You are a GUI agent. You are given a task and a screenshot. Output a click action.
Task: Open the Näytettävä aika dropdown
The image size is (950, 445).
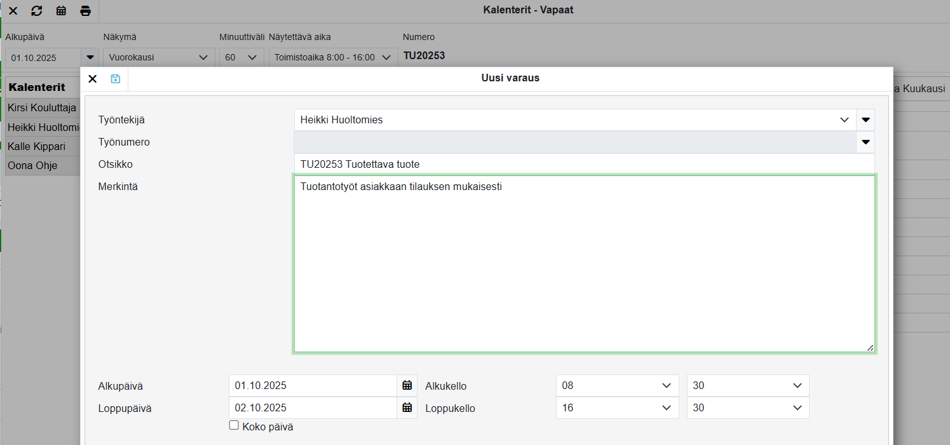(x=332, y=57)
